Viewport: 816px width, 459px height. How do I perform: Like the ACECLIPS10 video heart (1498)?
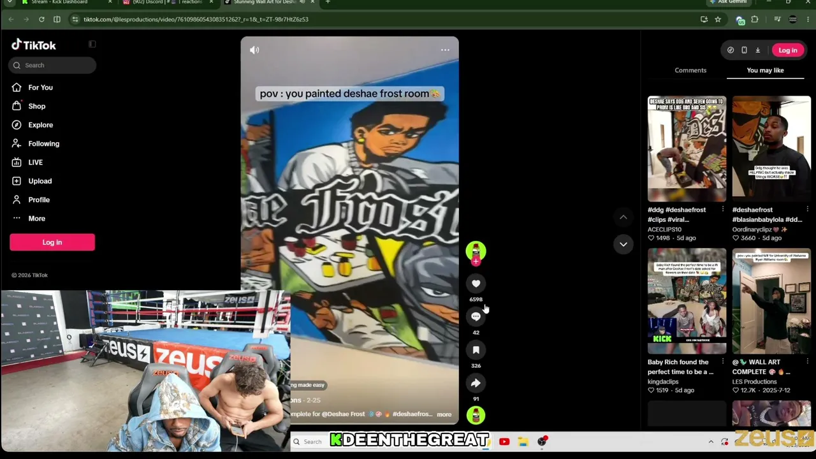pyautogui.click(x=651, y=238)
